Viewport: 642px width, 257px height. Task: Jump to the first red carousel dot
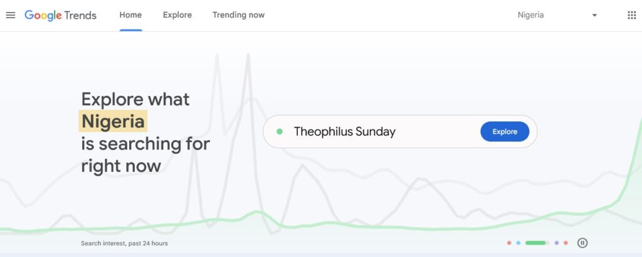pyautogui.click(x=509, y=243)
